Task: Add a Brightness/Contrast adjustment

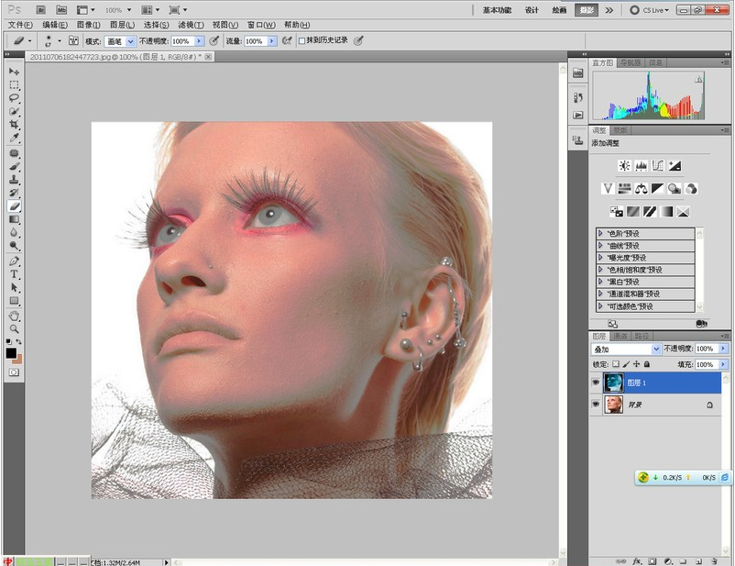Action: [623, 166]
